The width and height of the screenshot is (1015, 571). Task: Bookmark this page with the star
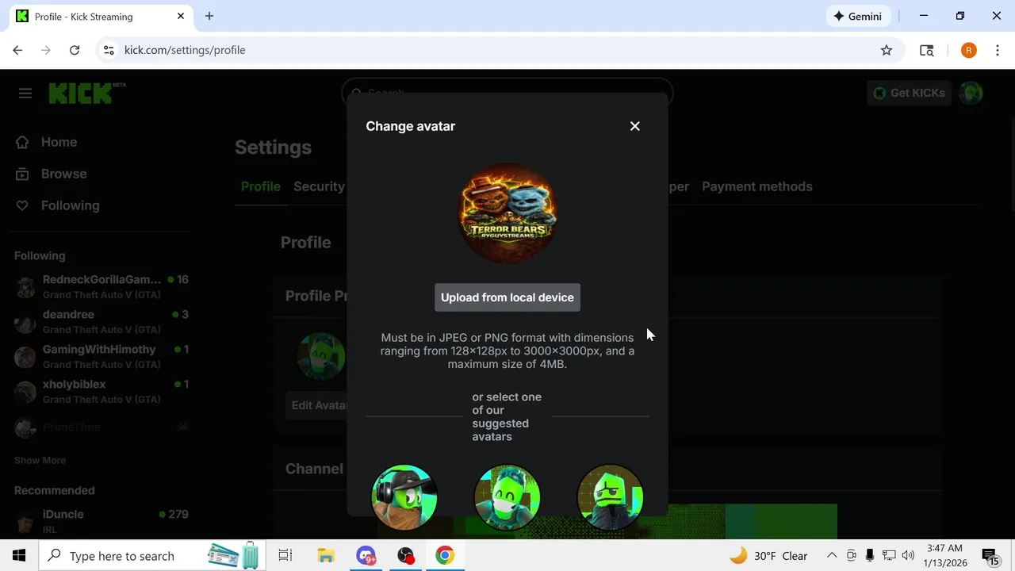[887, 50]
